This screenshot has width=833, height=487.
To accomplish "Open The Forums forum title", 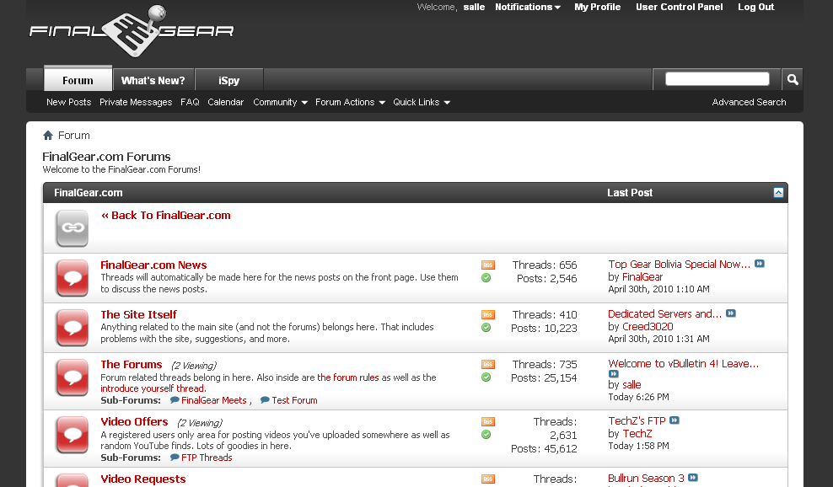I will click(x=132, y=364).
